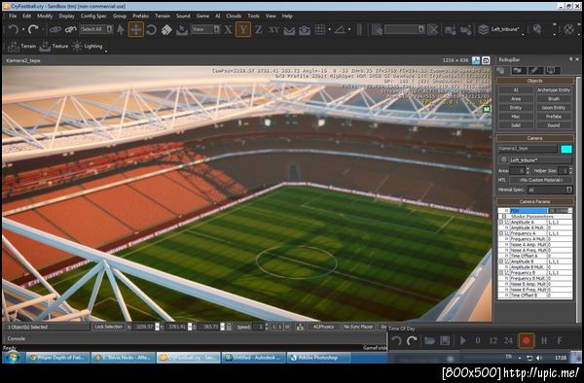584x383 pixels.
Task: Click the Link objects chain icon
Action: (55, 29)
